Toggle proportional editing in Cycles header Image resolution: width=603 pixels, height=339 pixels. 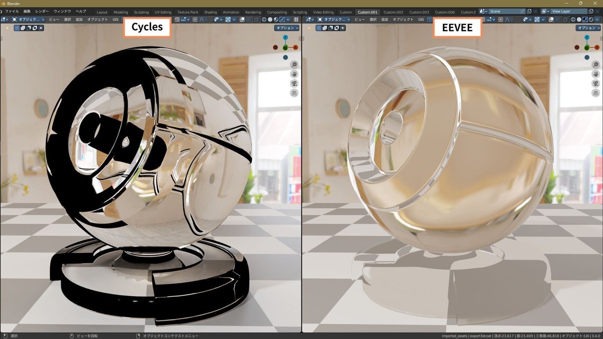tap(195, 19)
